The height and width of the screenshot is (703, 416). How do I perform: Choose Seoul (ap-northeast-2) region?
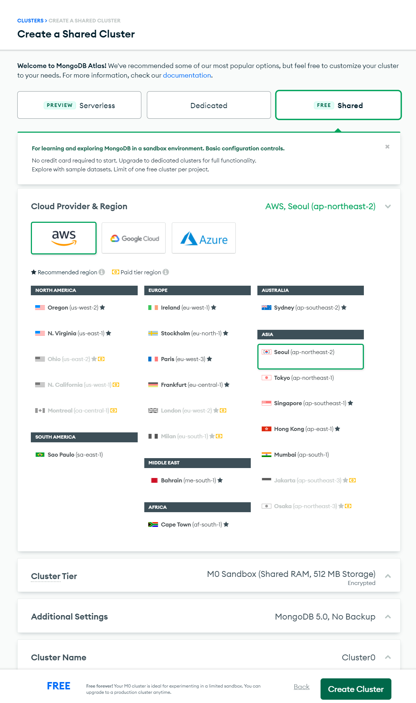[311, 357]
